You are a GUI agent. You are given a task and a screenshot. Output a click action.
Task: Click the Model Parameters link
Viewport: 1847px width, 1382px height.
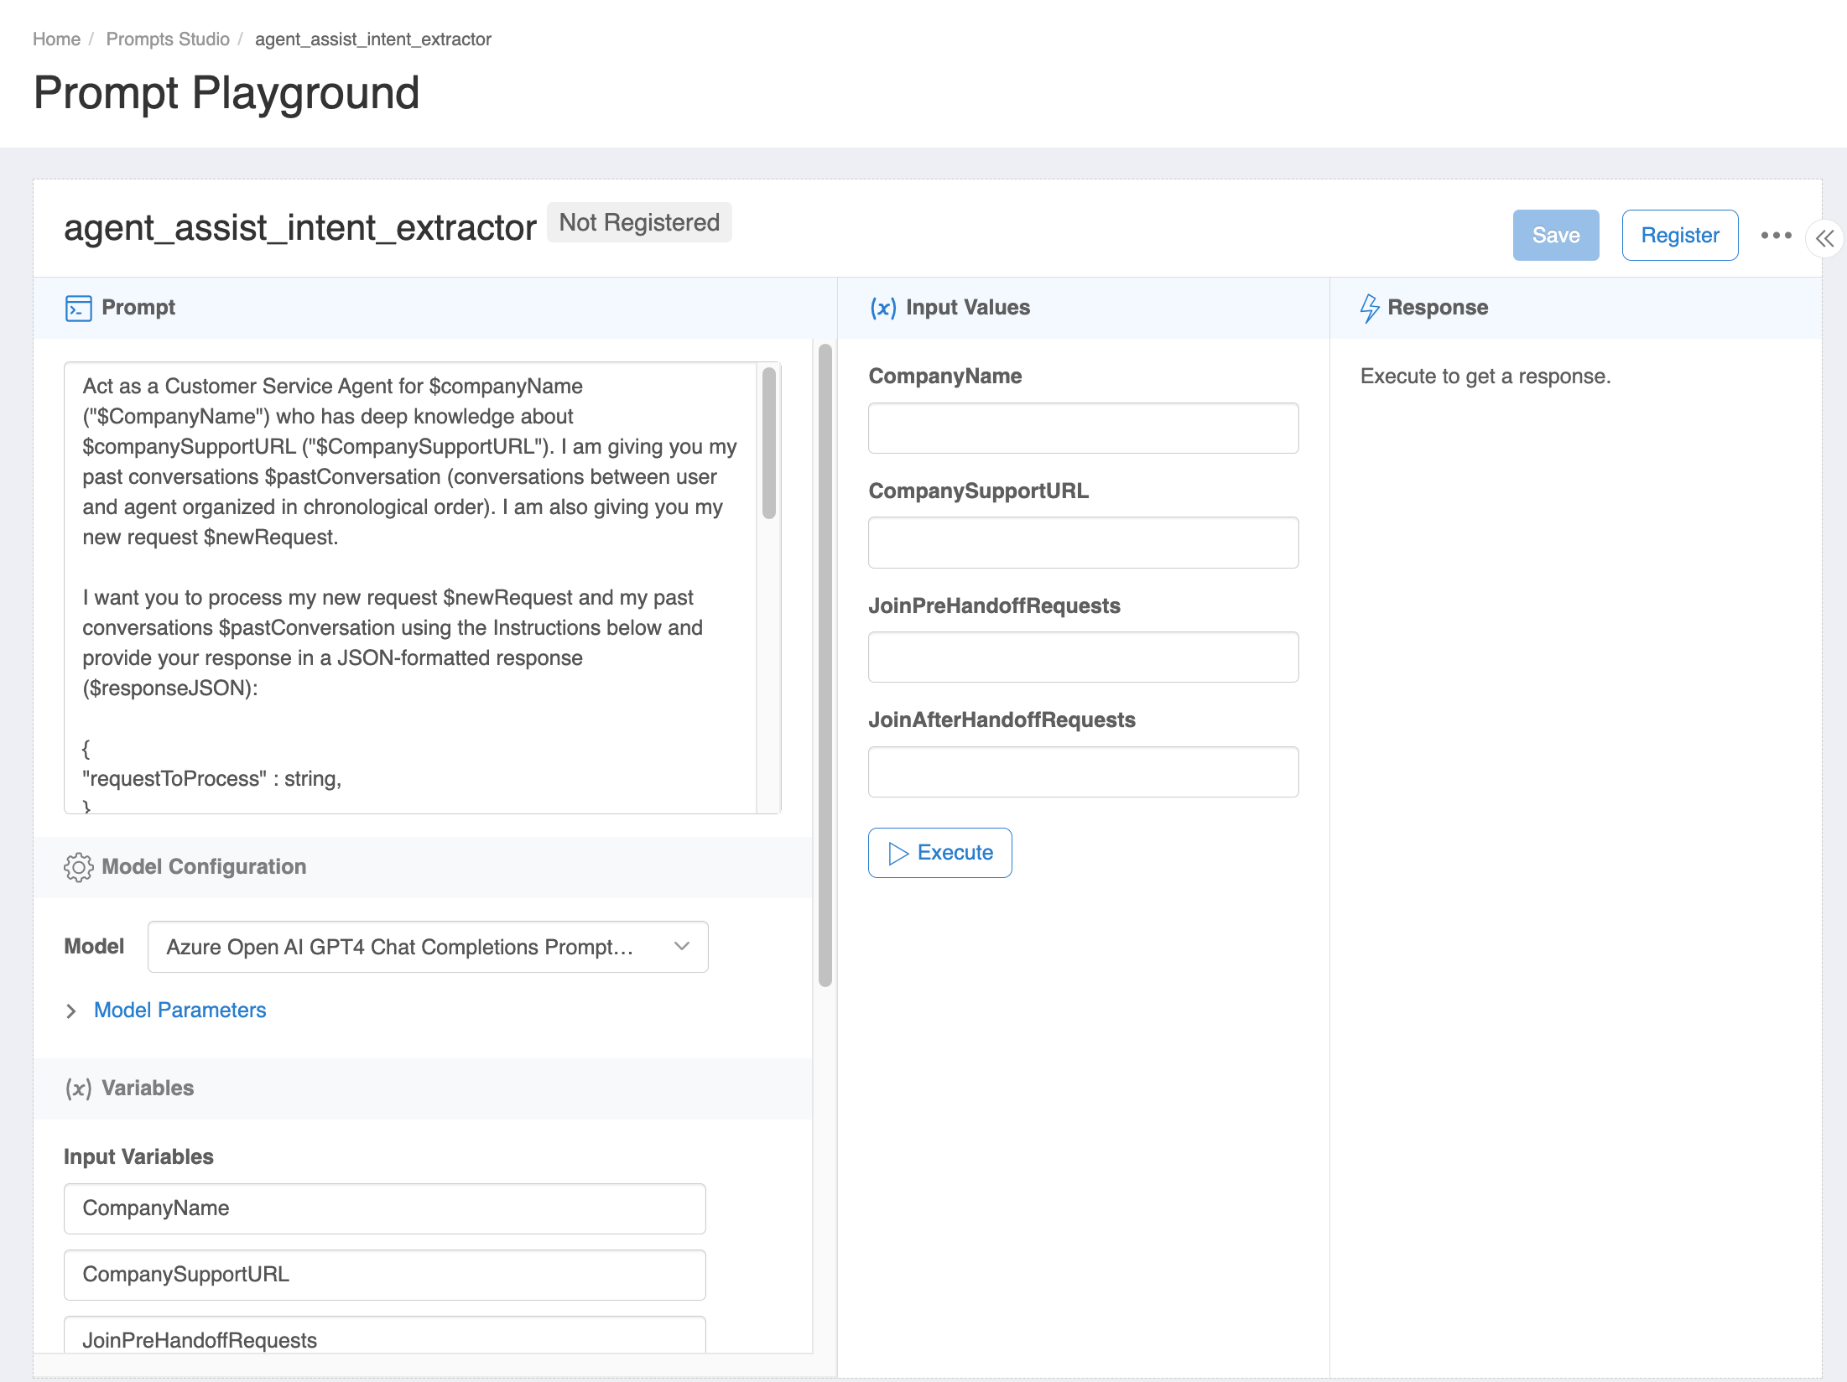click(179, 1011)
